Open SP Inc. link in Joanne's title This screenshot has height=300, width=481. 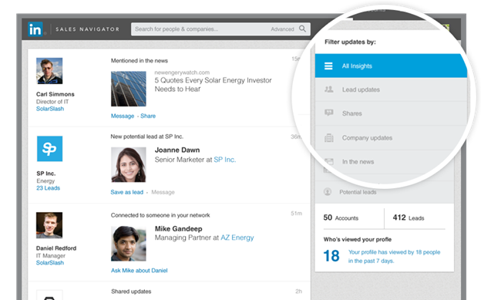[224, 160]
